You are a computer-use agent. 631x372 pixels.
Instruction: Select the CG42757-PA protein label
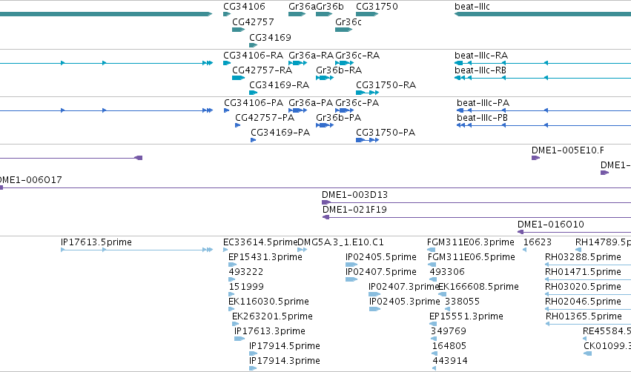click(x=265, y=117)
